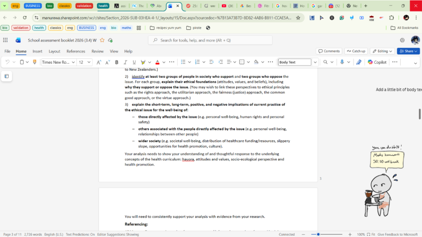
Task: Click the zoom out minus button
Action: pos(303,234)
